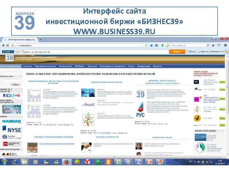Switch to PowerPoint in the taskbar
The height and width of the screenshot is (171, 229).
coord(150,162)
